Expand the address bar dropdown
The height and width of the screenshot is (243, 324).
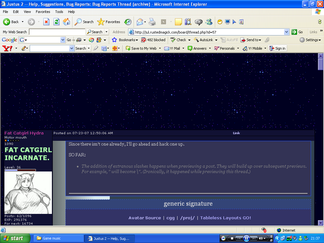click(x=286, y=32)
